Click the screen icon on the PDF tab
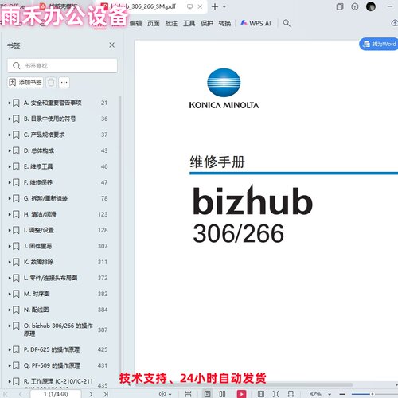The image size is (398, 398). 189,6
